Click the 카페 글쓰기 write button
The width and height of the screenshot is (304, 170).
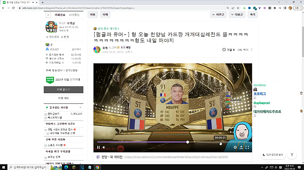[x=63, y=90]
